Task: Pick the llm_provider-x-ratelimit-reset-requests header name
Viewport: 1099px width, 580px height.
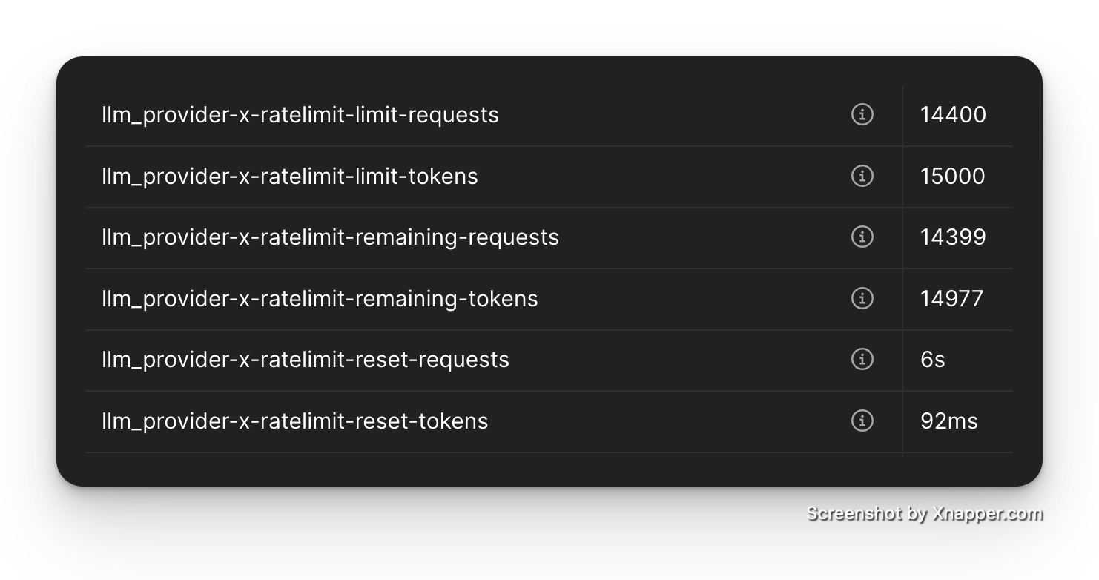Action: tap(306, 360)
